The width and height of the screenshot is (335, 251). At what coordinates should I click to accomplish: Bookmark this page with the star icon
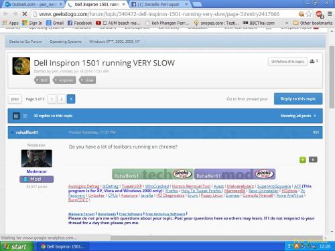tap(309, 14)
